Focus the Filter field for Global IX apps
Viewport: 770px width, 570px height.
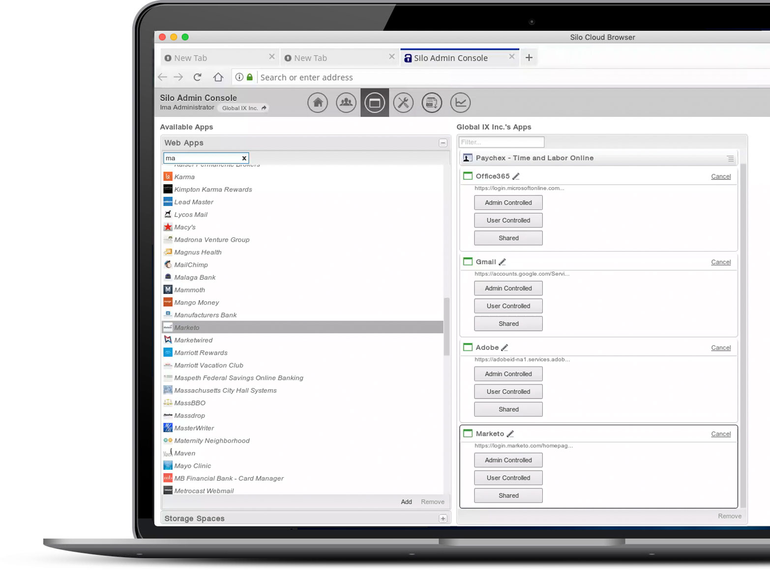coord(502,142)
